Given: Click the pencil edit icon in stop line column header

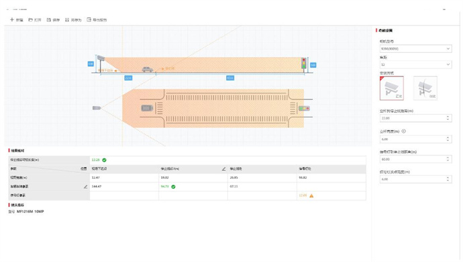Looking at the screenshot, I should point(224,169).
